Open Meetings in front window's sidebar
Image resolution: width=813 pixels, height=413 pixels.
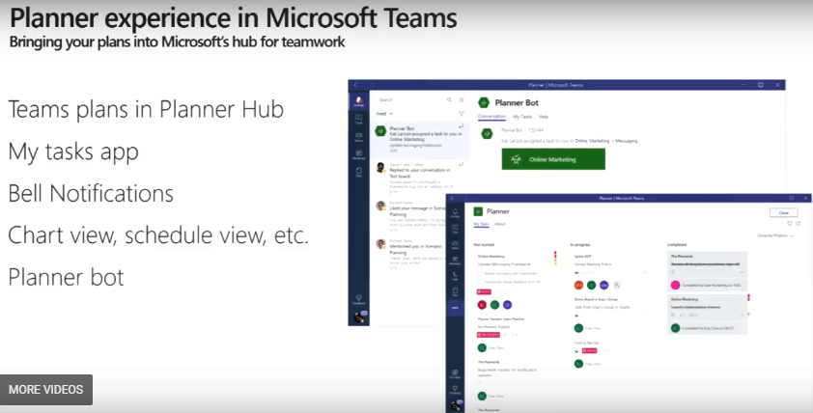pos(455,261)
